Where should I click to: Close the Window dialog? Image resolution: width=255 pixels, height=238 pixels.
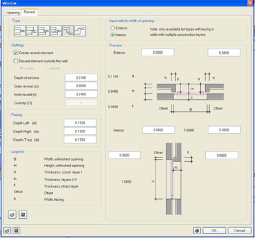(x=250, y=3)
